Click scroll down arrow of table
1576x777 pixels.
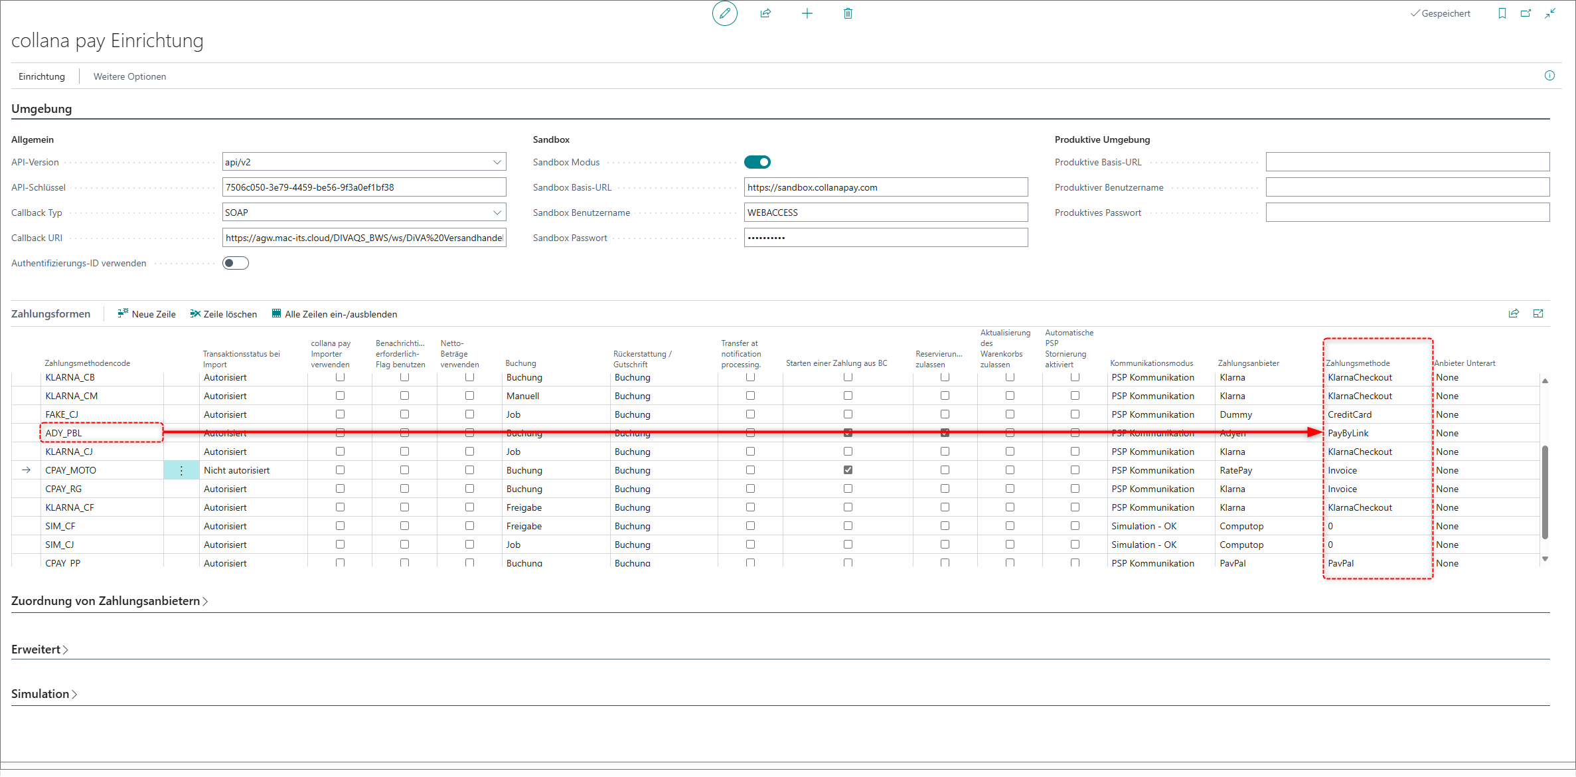point(1545,559)
